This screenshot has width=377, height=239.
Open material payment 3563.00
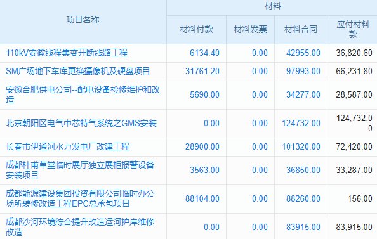click(204, 170)
